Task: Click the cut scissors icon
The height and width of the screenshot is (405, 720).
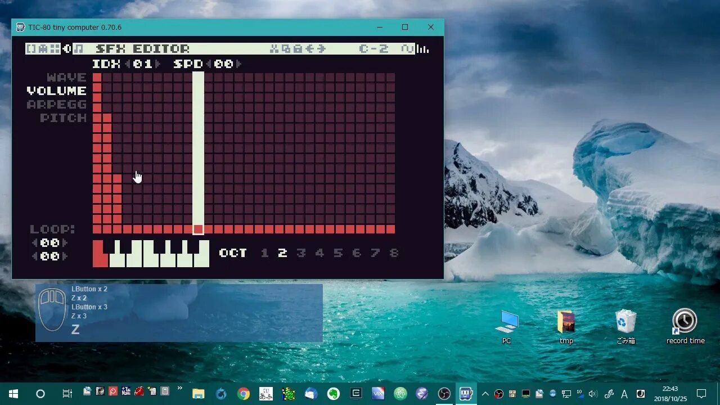Action: coord(274,49)
